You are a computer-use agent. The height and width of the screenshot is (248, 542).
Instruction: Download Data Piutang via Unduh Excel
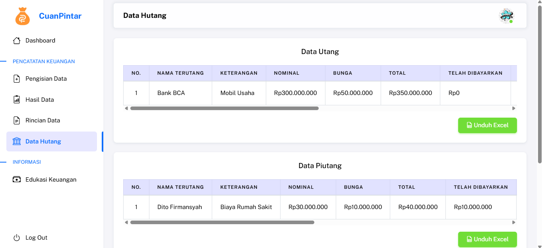[487, 239]
